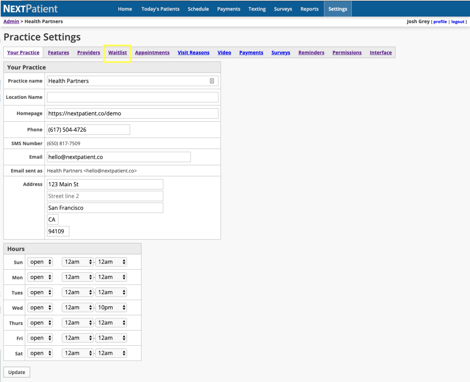Open the Visit Reasons tab

pyautogui.click(x=193, y=53)
